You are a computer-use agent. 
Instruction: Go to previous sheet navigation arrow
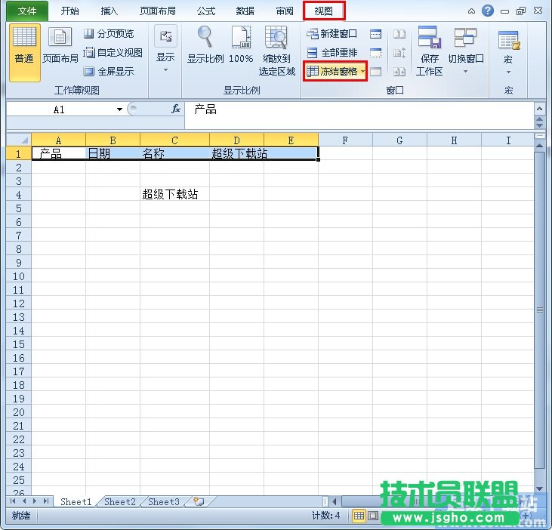[24, 501]
